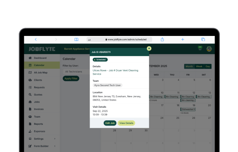The image size is (238, 152).
Task: Click the Quotes magnifier icon
Action: pyautogui.click(x=30, y=95)
